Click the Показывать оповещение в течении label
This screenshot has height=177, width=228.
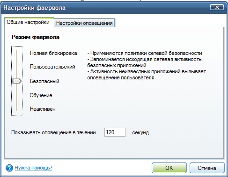[x=53, y=132]
